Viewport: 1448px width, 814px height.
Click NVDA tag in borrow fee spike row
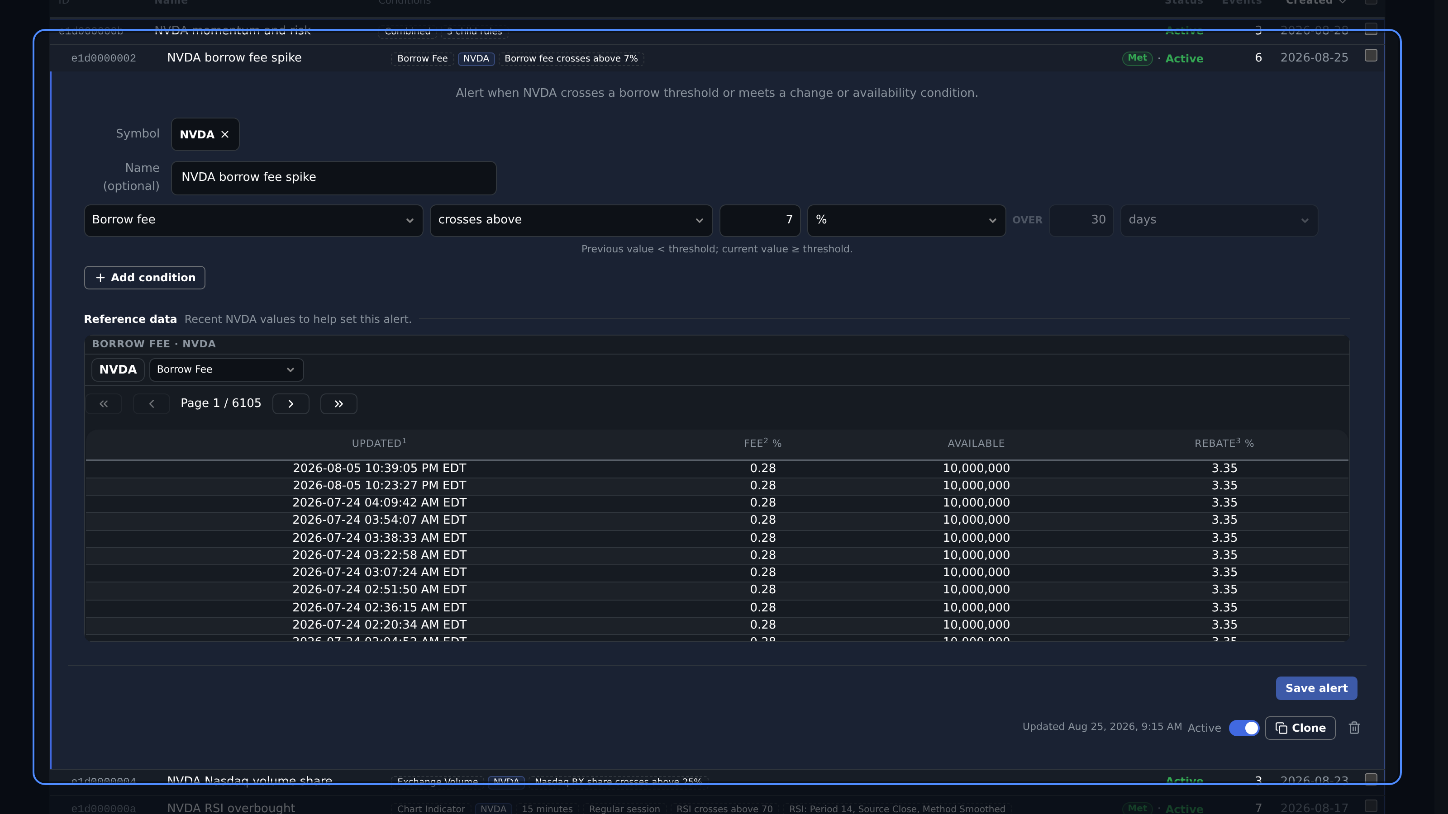pyautogui.click(x=476, y=58)
